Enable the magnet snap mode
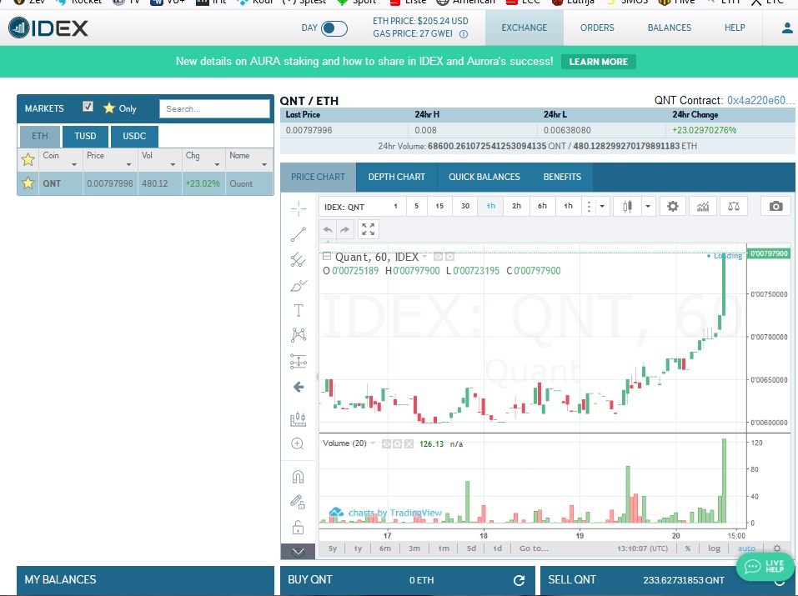 [x=298, y=477]
